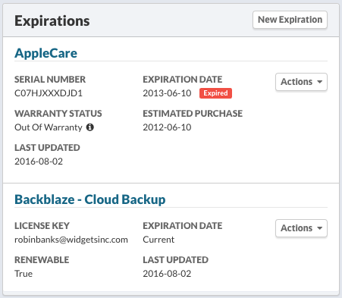Image resolution: width=342 pixels, height=298 pixels.
Task: Click the info icon beside Out Of Warranty
Action: pos(90,127)
